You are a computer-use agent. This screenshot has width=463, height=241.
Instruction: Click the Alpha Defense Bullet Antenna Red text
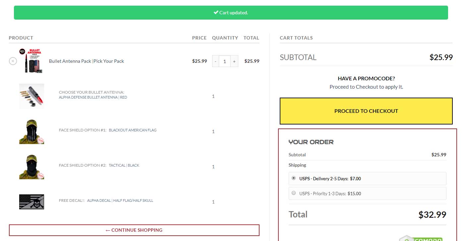click(93, 97)
